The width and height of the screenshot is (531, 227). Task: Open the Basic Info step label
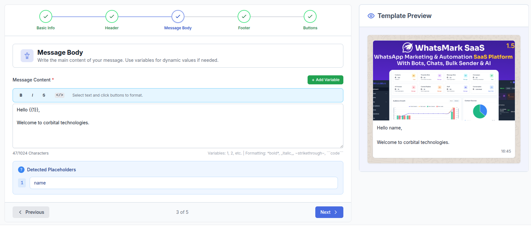[x=46, y=28]
